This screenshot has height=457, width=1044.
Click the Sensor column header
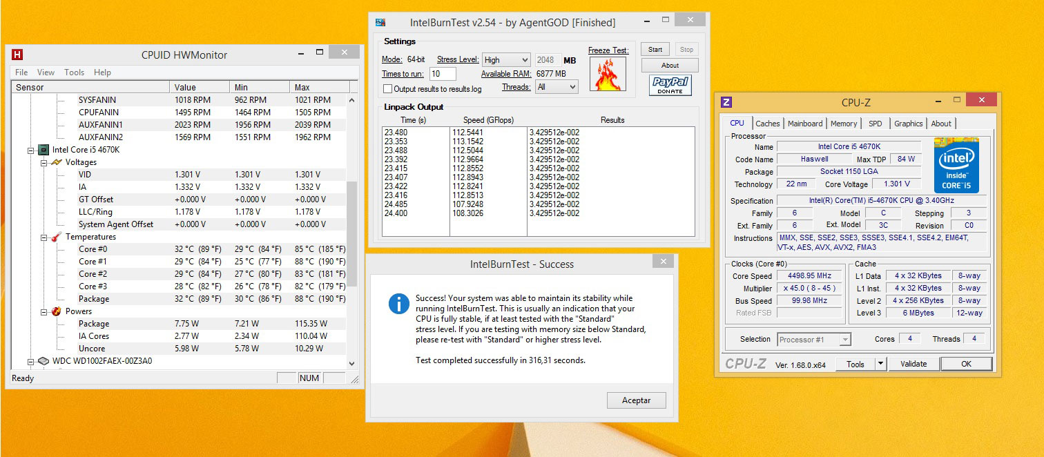(91, 88)
